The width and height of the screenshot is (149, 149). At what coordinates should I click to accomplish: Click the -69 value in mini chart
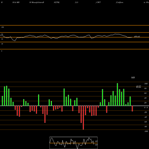pyautogui.click(x=96, y=145)
